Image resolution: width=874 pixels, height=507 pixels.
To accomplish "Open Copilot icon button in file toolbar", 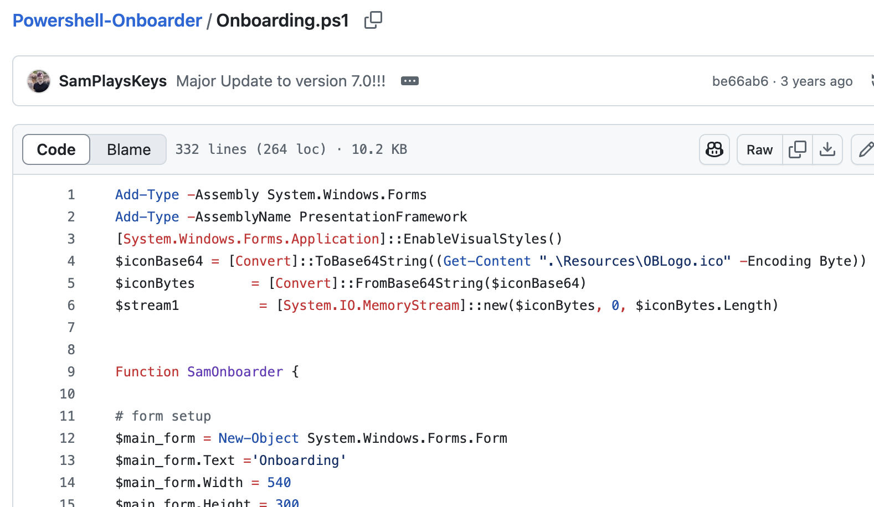I will pos(714,149).
